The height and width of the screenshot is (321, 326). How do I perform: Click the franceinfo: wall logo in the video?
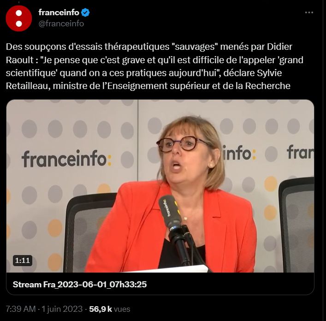tap(66, 159)
